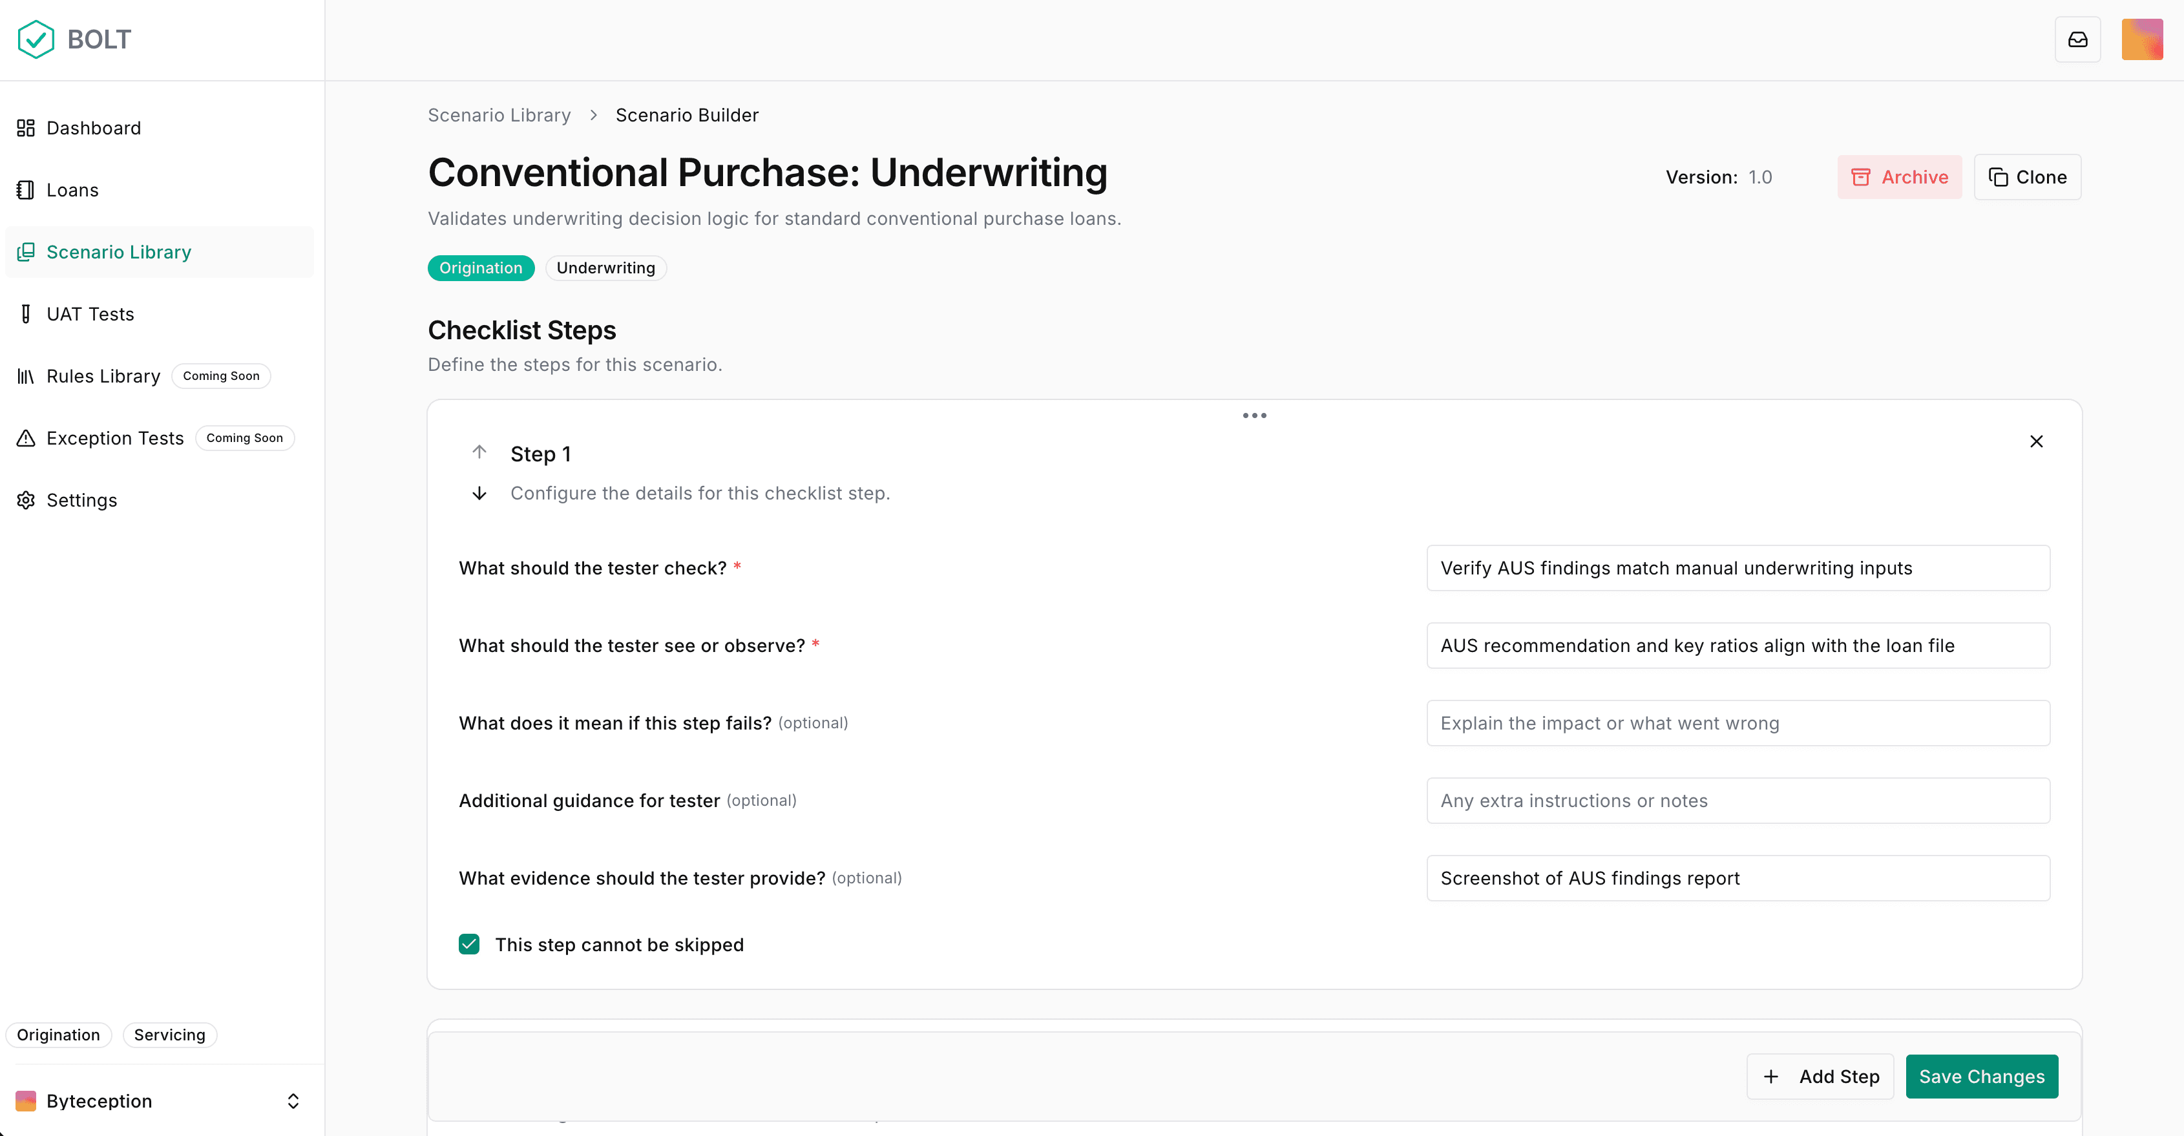Click the Scenario Library sidebar icon
The height and width of the screenshot is (1136, 2184).
(x=25, y=252)
